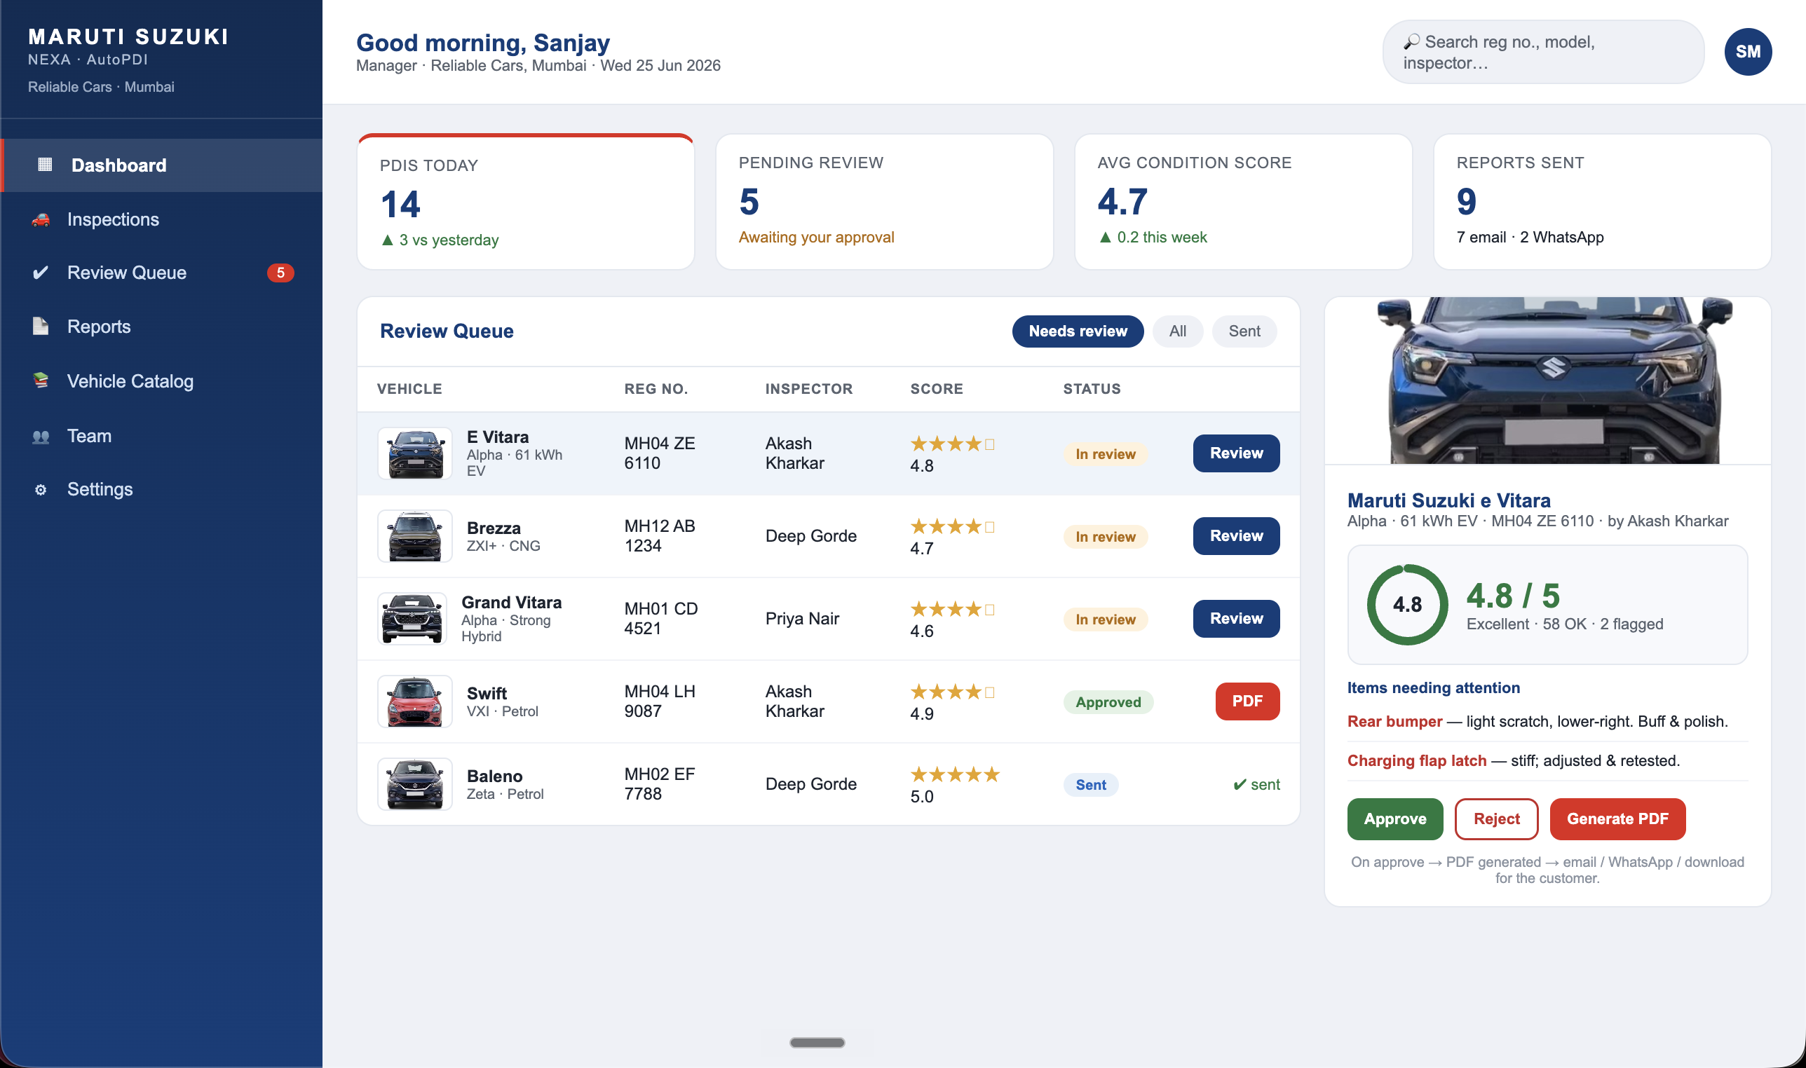The width and height of the screenshot is (1806, 1068).
Task: Click the Baleno row thumbnail
Action: (x=415, y=784)
